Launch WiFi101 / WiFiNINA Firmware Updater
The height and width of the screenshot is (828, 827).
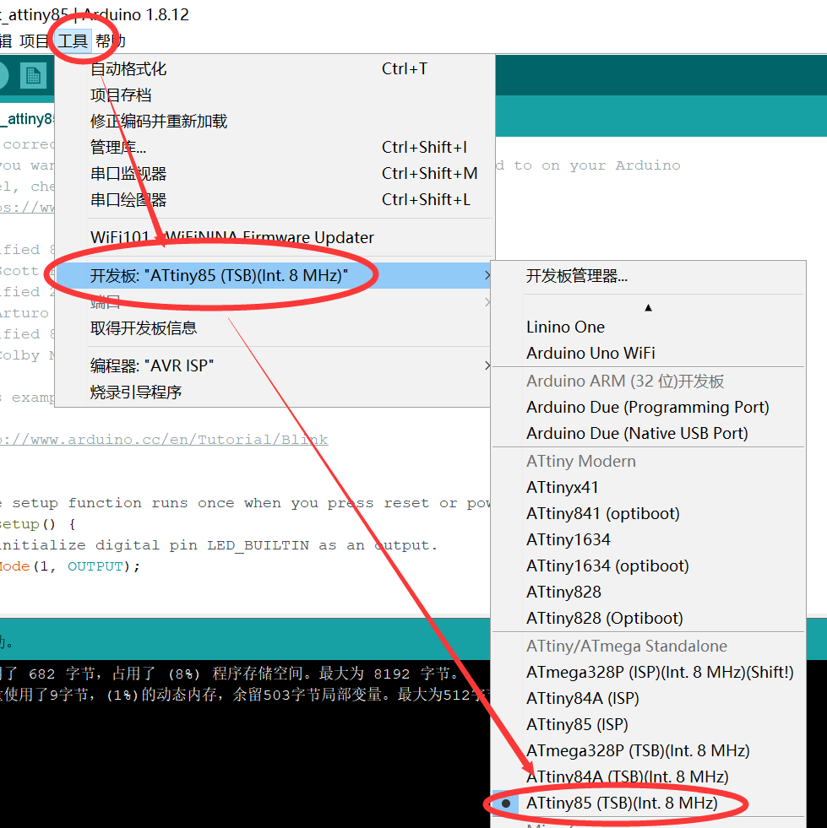pyautogui.click(x=275, y=237)
